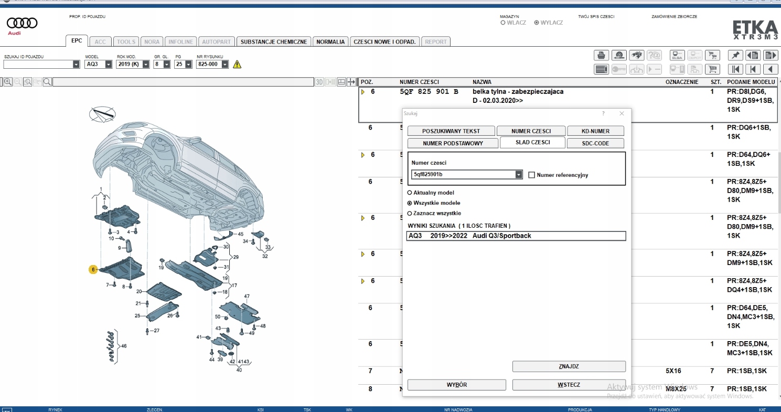Click the printer icon in the toolbar
The image size is (781, 412).
601,55
